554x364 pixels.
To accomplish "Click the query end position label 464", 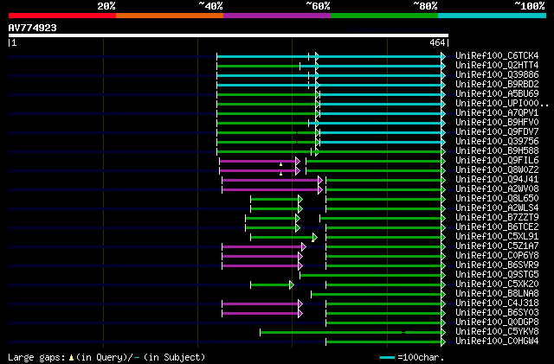I will coord(437,42).
